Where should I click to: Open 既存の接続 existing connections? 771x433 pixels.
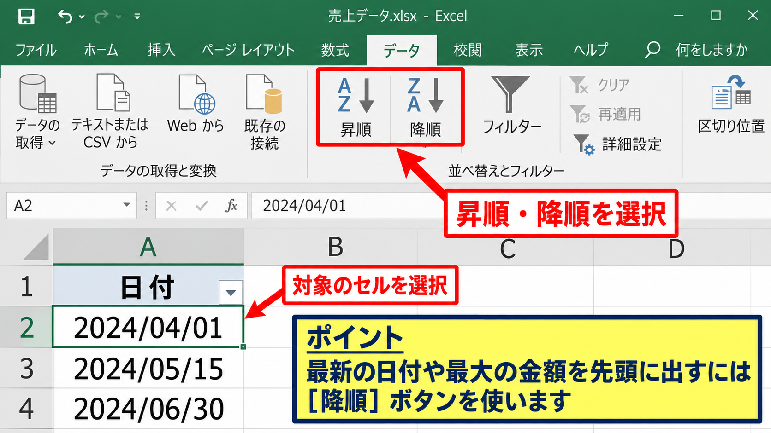[x=265, y=113]
